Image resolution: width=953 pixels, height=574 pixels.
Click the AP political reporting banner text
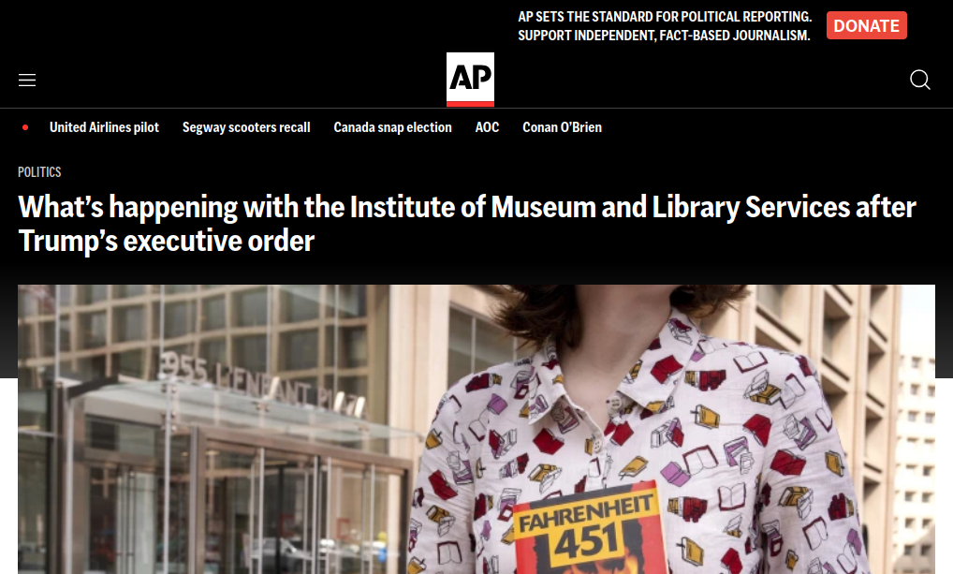click(x=665, y=17)
